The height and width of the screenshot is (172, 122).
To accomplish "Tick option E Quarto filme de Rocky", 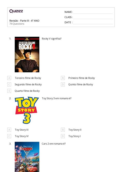I will point(9,91).
